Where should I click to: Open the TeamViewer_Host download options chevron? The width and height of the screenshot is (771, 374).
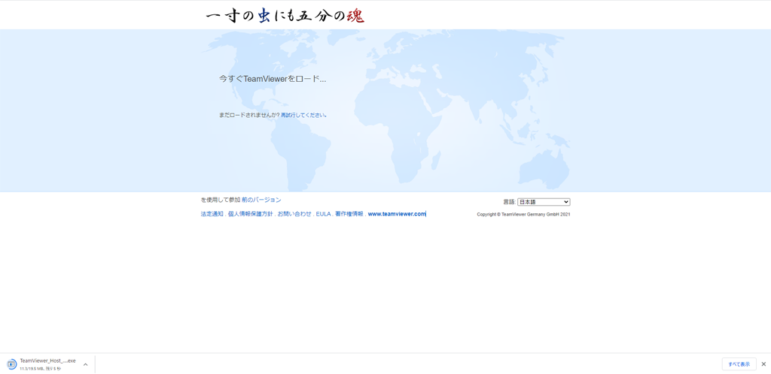click(86, 364)
